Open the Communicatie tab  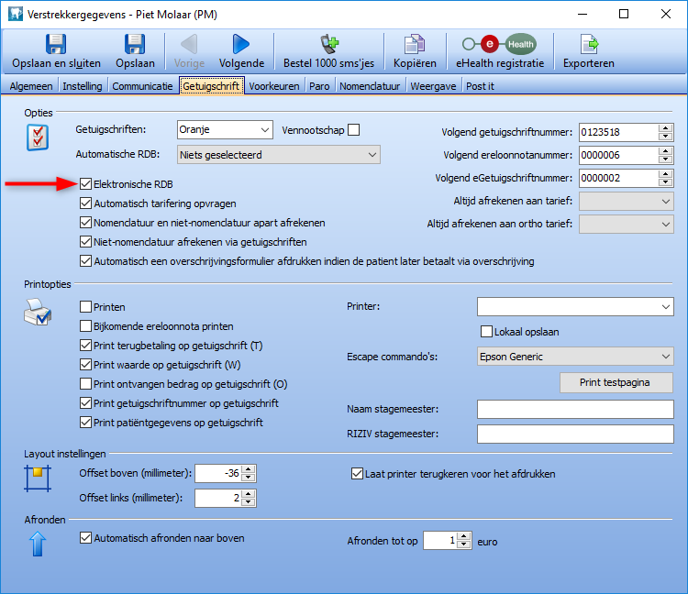point(142,86)
